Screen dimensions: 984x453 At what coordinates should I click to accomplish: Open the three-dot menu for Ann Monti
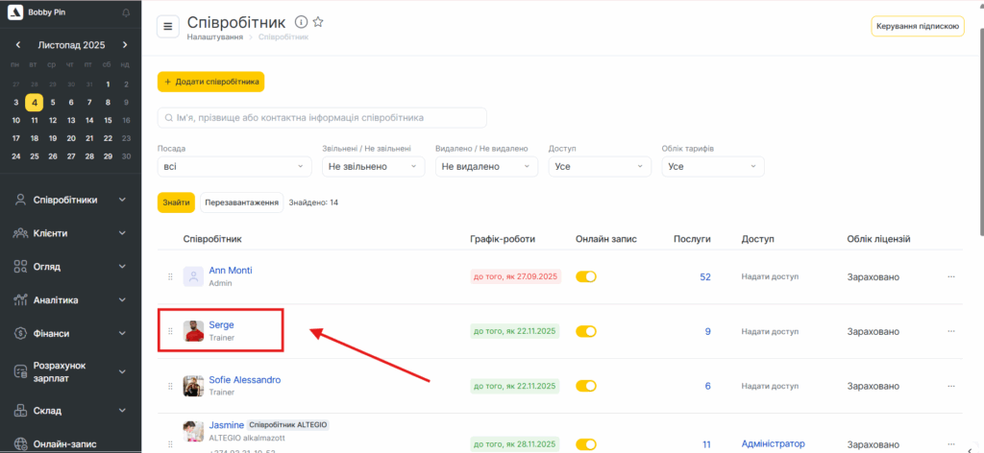[x=951, y=276]
